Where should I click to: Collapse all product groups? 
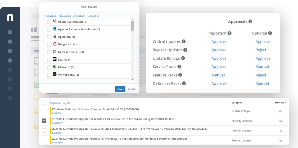(64, 16)
